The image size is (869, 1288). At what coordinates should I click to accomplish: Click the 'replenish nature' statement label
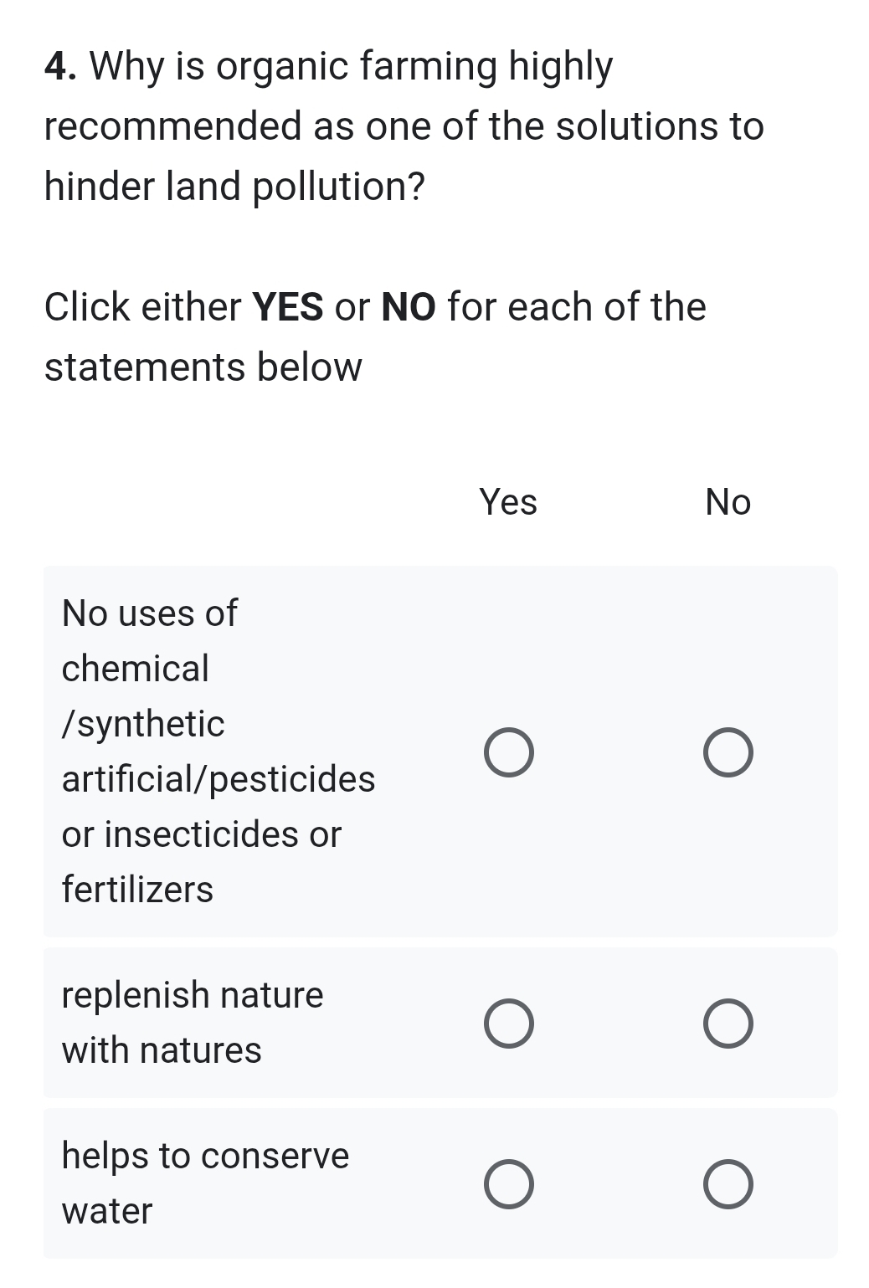[x=193, y=995]
